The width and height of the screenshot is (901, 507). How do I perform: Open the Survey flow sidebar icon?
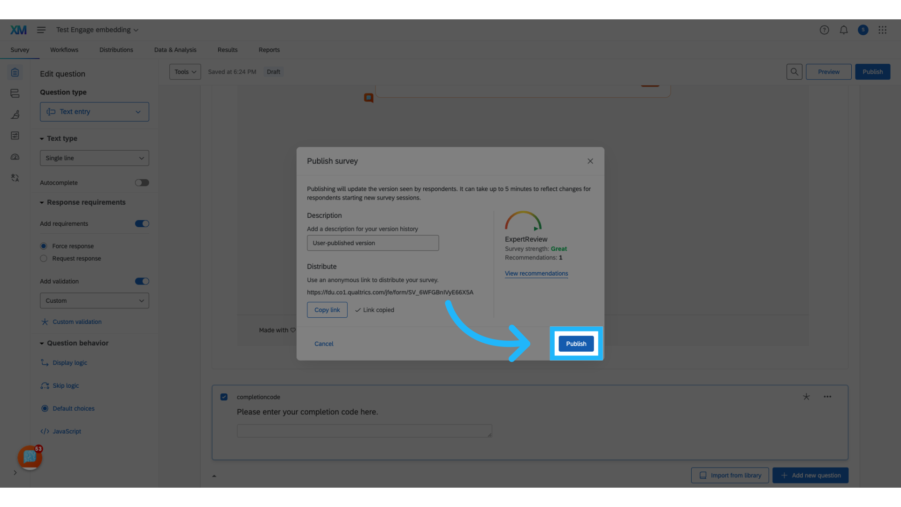(15, 93)
